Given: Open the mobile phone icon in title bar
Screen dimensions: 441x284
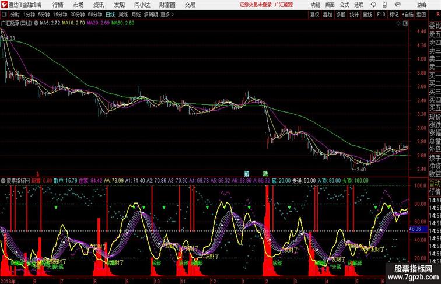Looking at the screenshot, I should point(385,5).
